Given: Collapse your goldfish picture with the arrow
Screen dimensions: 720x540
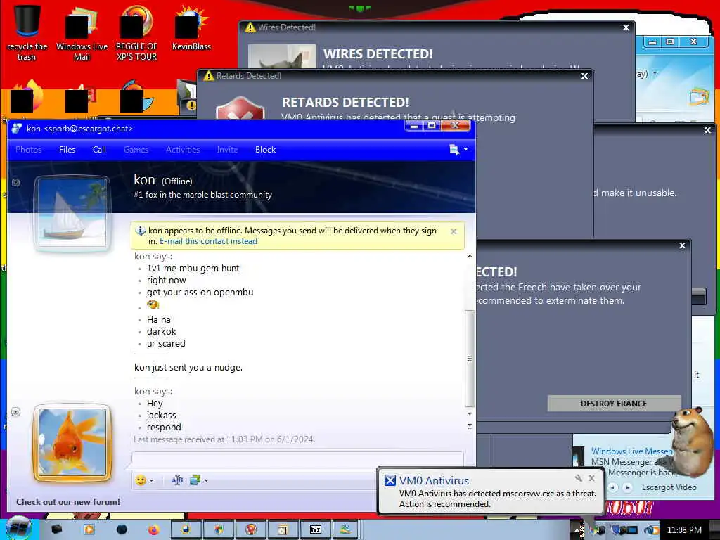Looking at the screenshot, I should [15, 412].
